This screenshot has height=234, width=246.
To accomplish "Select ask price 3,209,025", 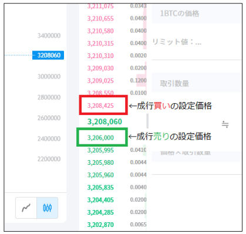I will point(100,80).
